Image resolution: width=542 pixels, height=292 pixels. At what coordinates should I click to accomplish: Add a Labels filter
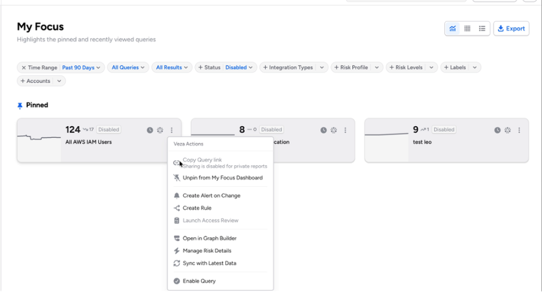pos(455,68)
